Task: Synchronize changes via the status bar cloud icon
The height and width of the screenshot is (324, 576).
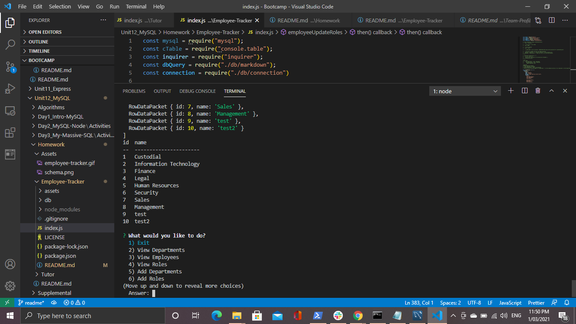Action: 54,302
